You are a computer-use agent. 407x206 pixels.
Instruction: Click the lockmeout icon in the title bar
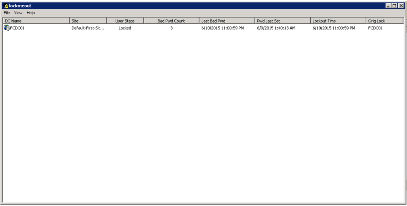click(6, 6)
